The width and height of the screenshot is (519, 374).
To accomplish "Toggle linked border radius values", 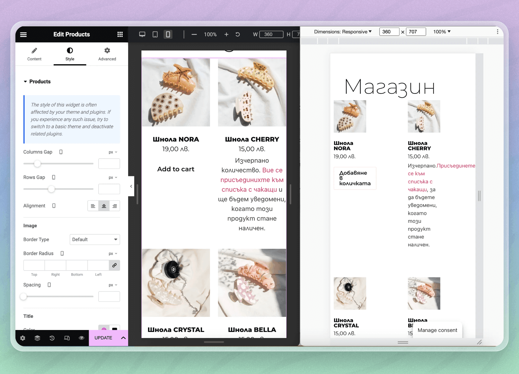I will 114,265.
